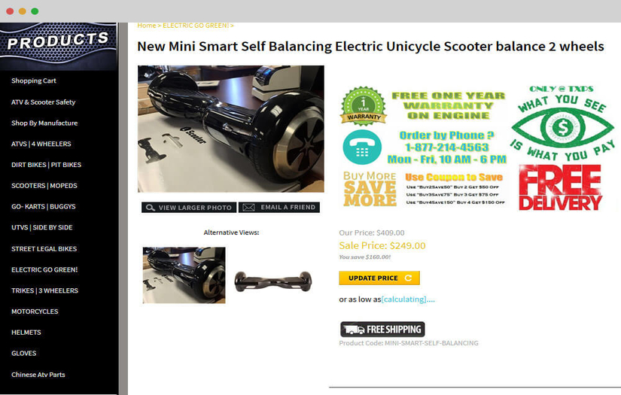
Task: Open DIRT BIKES | PIT BIKES category
Action: (x=47, y=165)
